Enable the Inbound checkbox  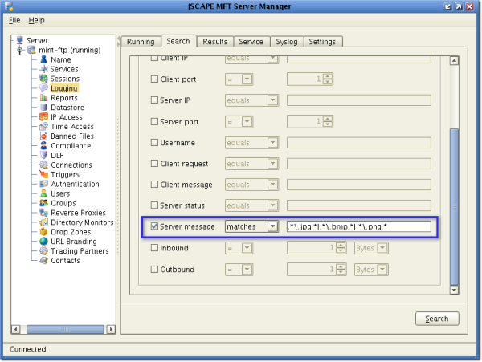(x=154, y=247)
